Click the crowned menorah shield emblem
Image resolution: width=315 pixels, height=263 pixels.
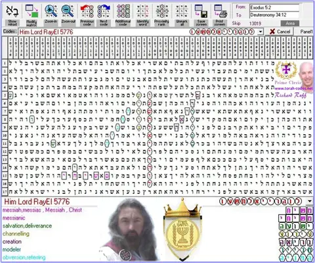(182, 229)
